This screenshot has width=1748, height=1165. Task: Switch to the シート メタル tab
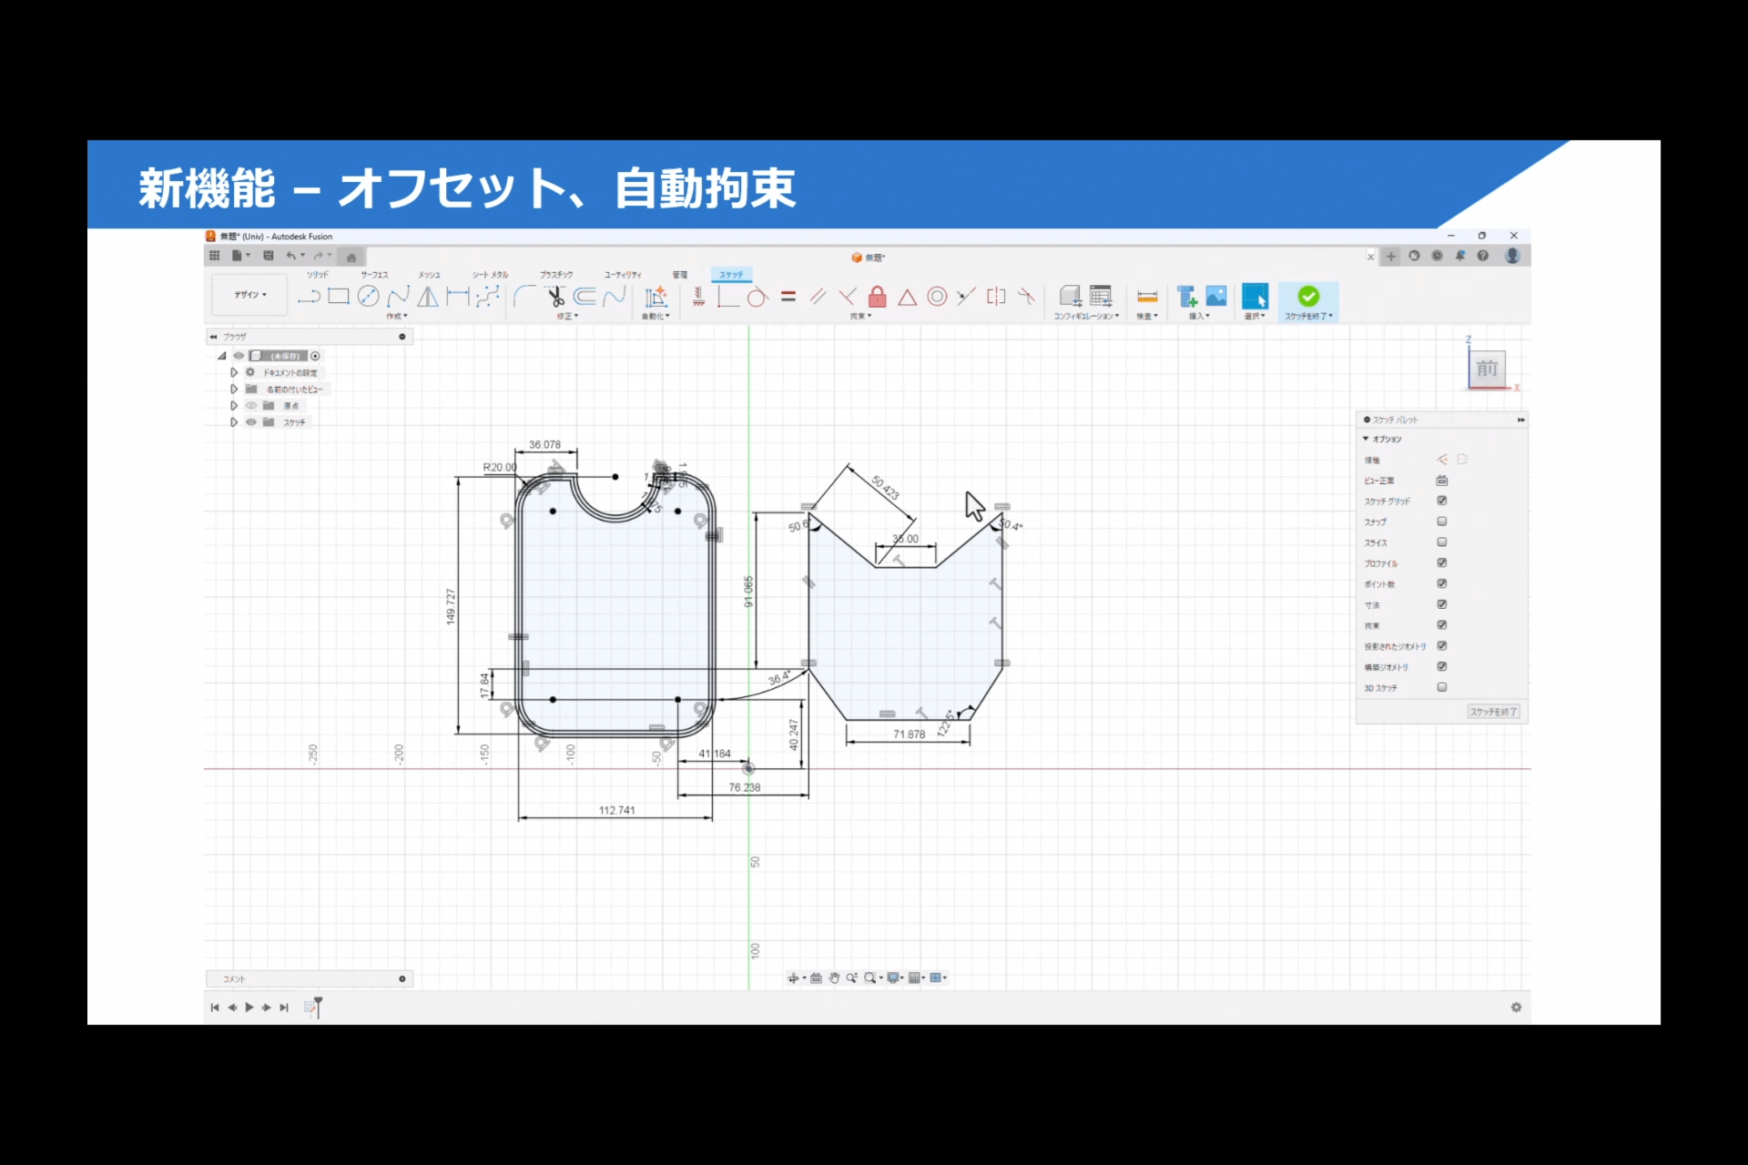coord(490,275)
